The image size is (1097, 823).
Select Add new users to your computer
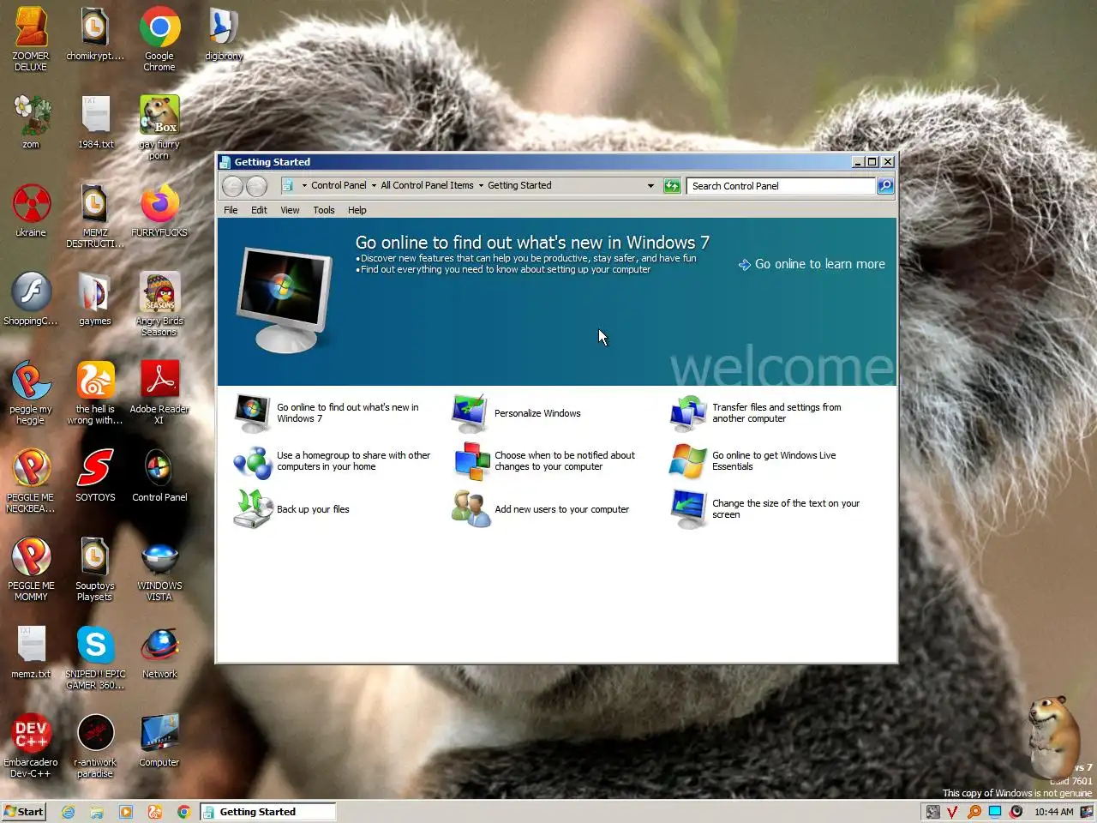coord(541,509)
